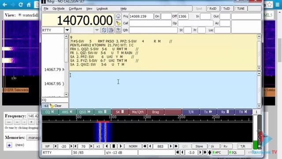Decrease the -3.0 squelch value one step
Screen dimensions: 282x159
[x=182, y=152]
